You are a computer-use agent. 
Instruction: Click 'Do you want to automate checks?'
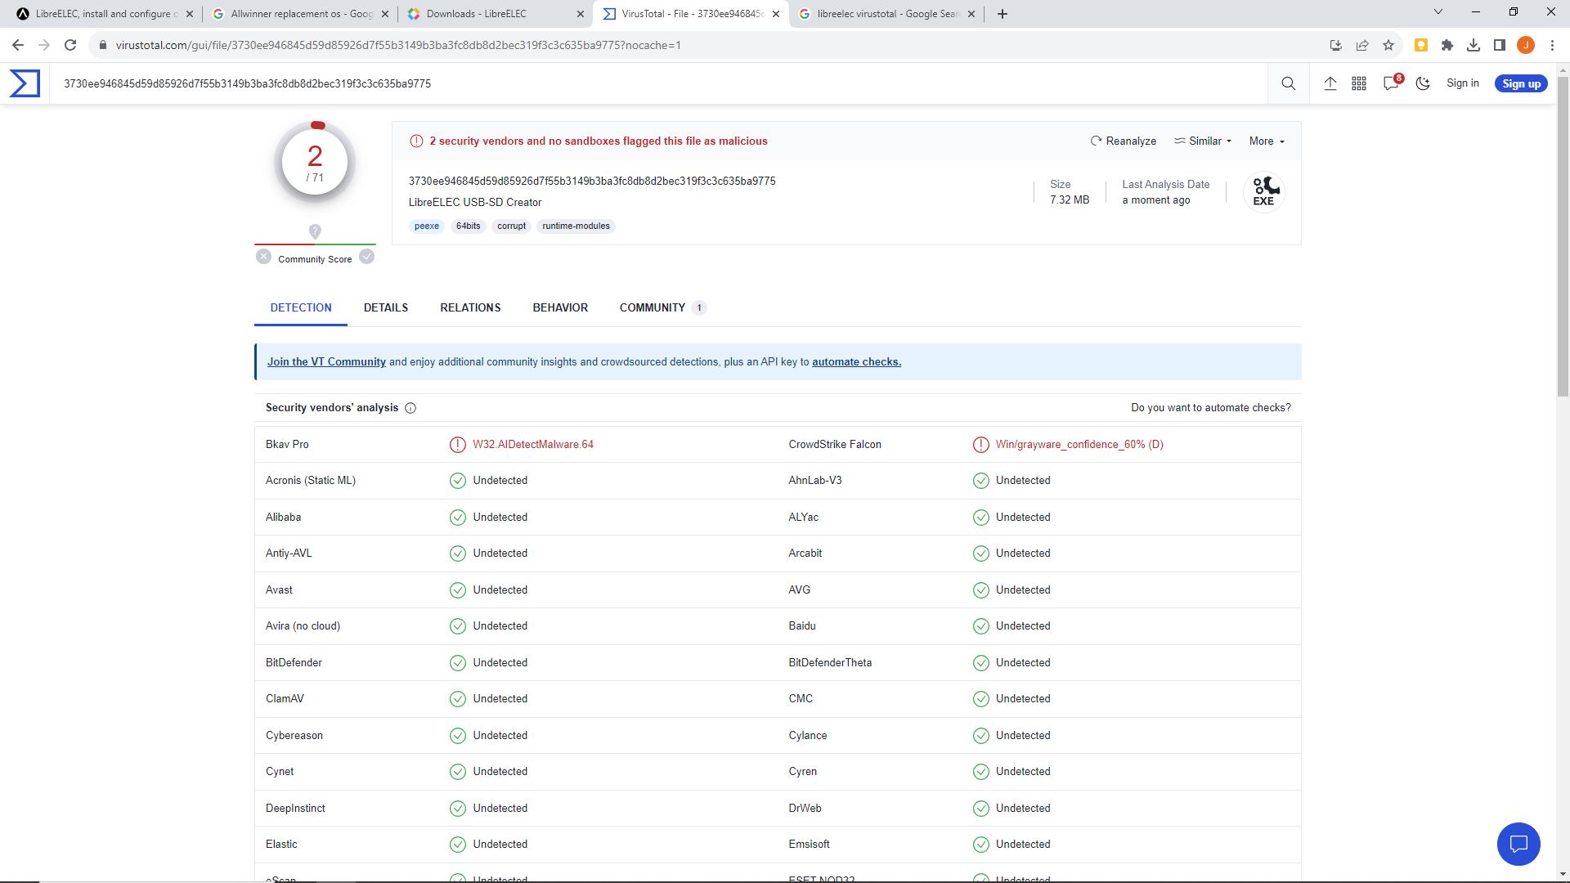click(x=1211, y=408)
